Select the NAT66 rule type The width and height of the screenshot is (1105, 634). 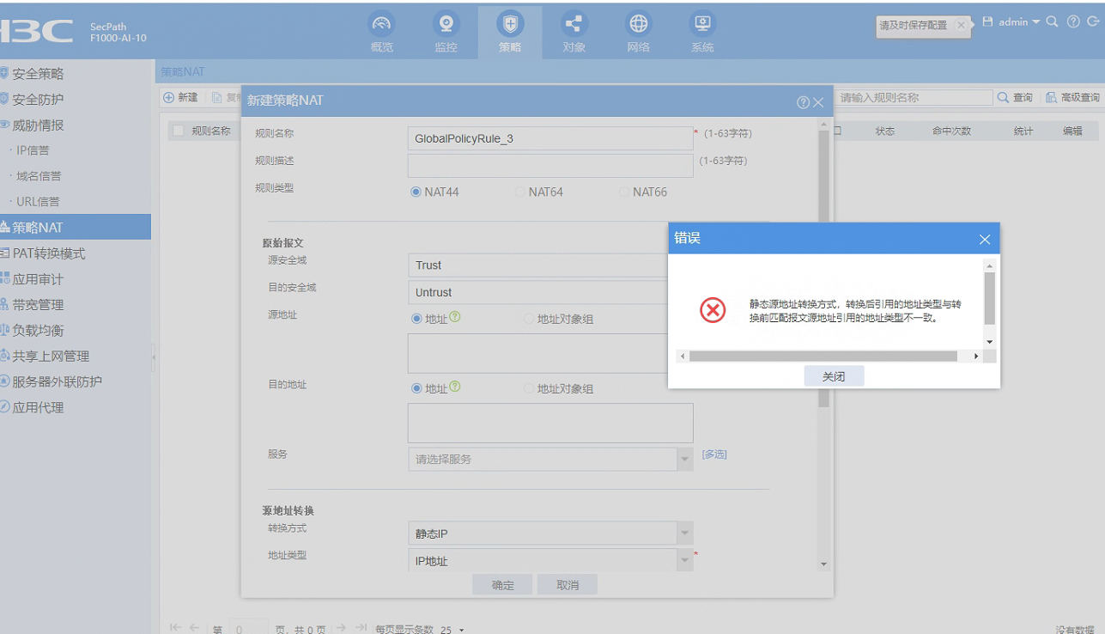624,192
